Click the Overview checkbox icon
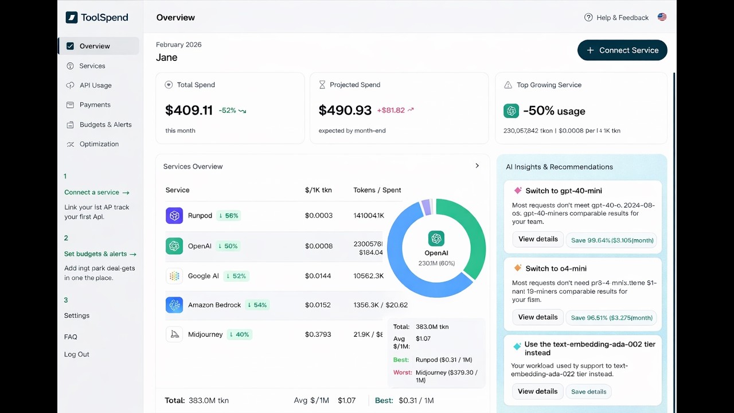 (x=70, y=46)
